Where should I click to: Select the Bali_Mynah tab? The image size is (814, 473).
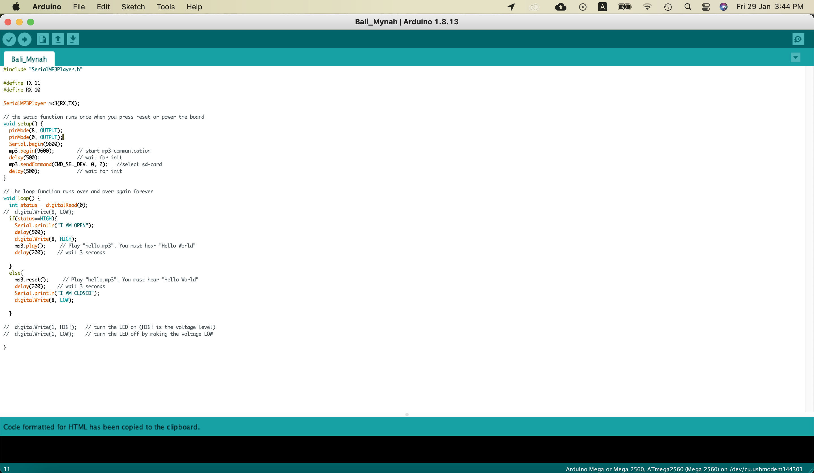pos(29,59)
